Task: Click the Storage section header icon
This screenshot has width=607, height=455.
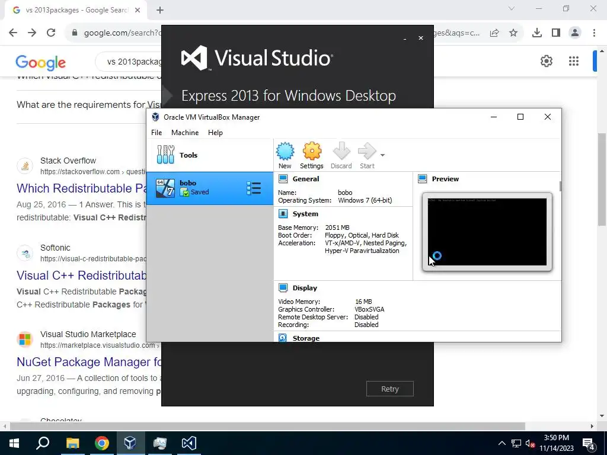Action: click(x=283, y=338)
